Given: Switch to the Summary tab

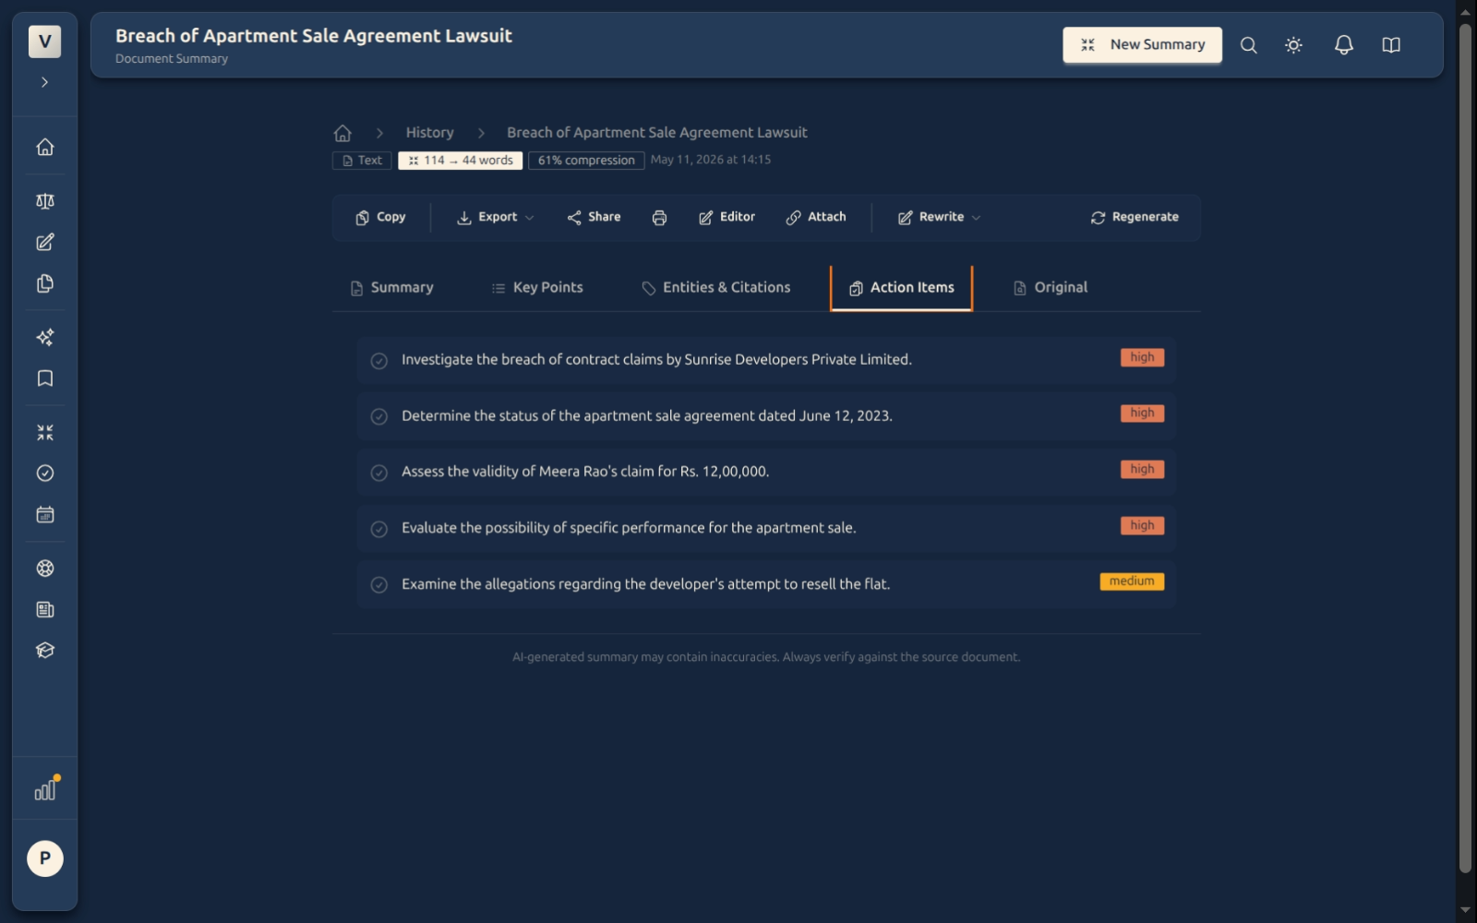Looking at the screenshot, I should click(391, 288).
